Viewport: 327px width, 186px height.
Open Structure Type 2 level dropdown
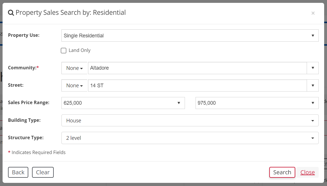pos(190,138)
